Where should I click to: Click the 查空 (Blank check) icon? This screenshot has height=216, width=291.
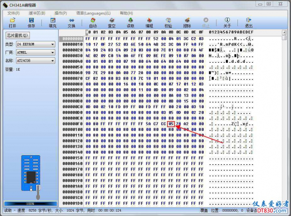click(112, 23)
